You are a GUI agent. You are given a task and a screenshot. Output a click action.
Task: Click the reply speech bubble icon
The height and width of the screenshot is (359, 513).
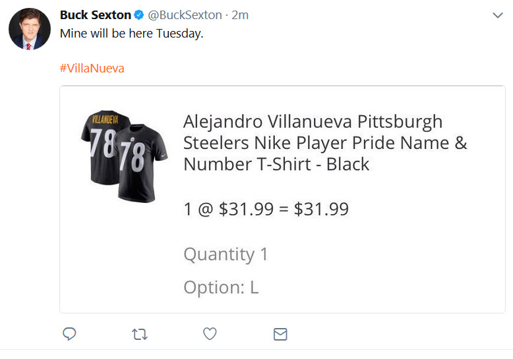[69, 334]
